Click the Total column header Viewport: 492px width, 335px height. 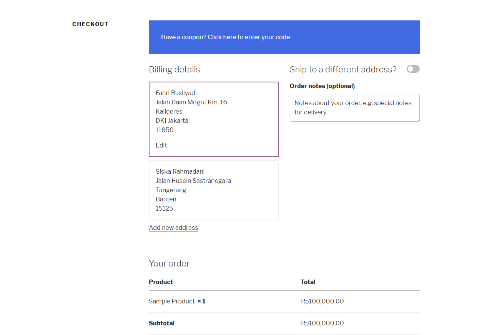coord(308,282)
